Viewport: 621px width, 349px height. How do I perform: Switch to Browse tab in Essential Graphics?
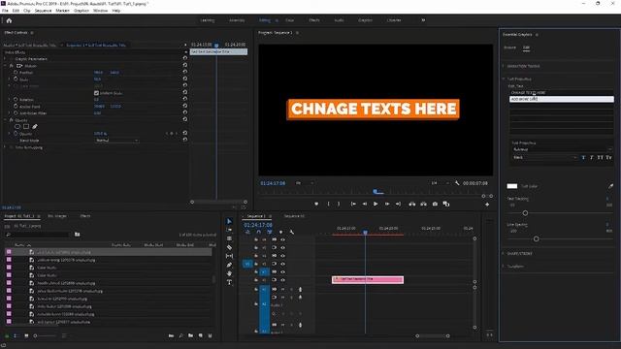tap(509, 48)
